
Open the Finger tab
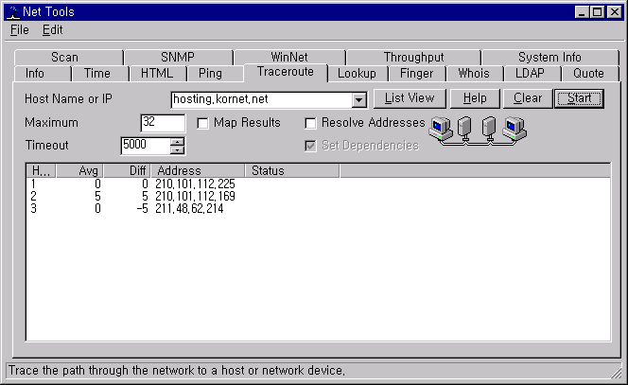417,74
